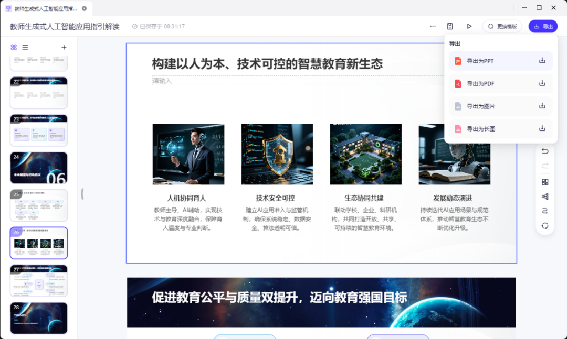This screenshot has height=339, width=567.
Task: Add a new slide with the plus icon
Action: [x=64, y=47]
